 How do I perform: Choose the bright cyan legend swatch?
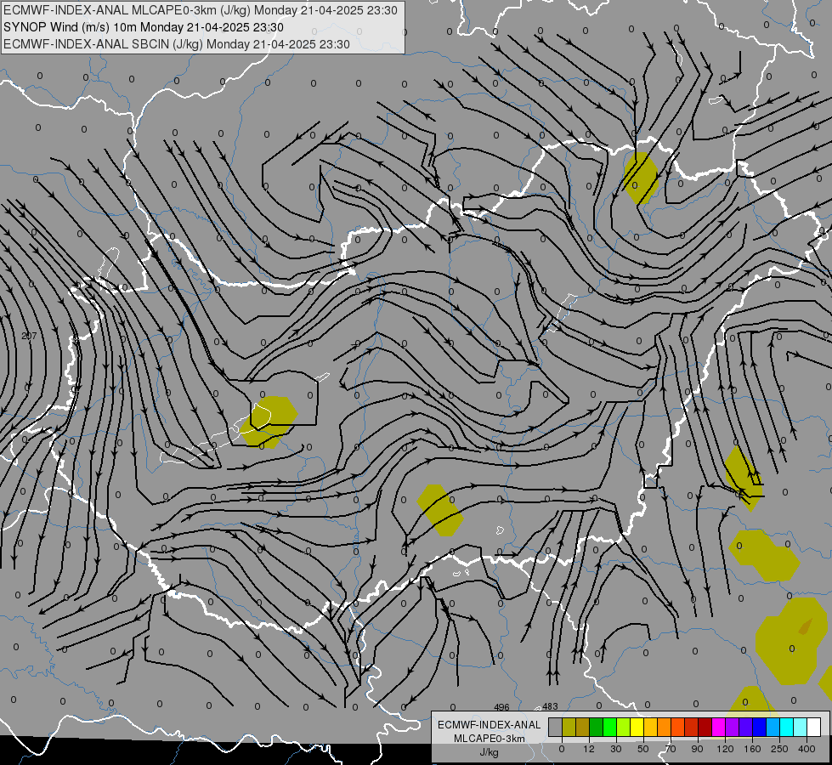coord(786,727)
